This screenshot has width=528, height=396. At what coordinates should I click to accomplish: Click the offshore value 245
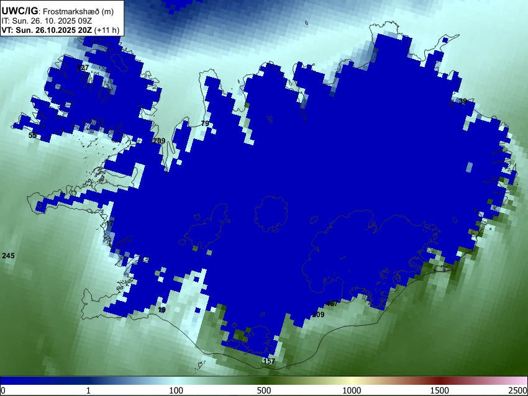pos(9,256)
